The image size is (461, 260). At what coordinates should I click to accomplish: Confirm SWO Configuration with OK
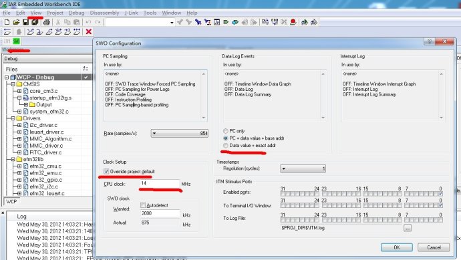click(397, 247)
